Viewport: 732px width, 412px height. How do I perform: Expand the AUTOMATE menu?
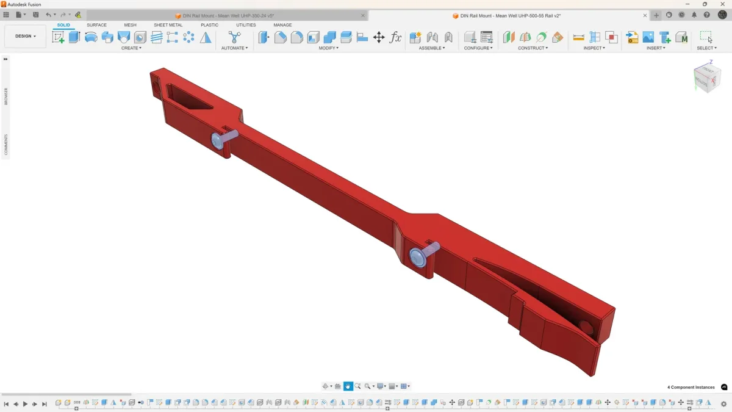234,48
